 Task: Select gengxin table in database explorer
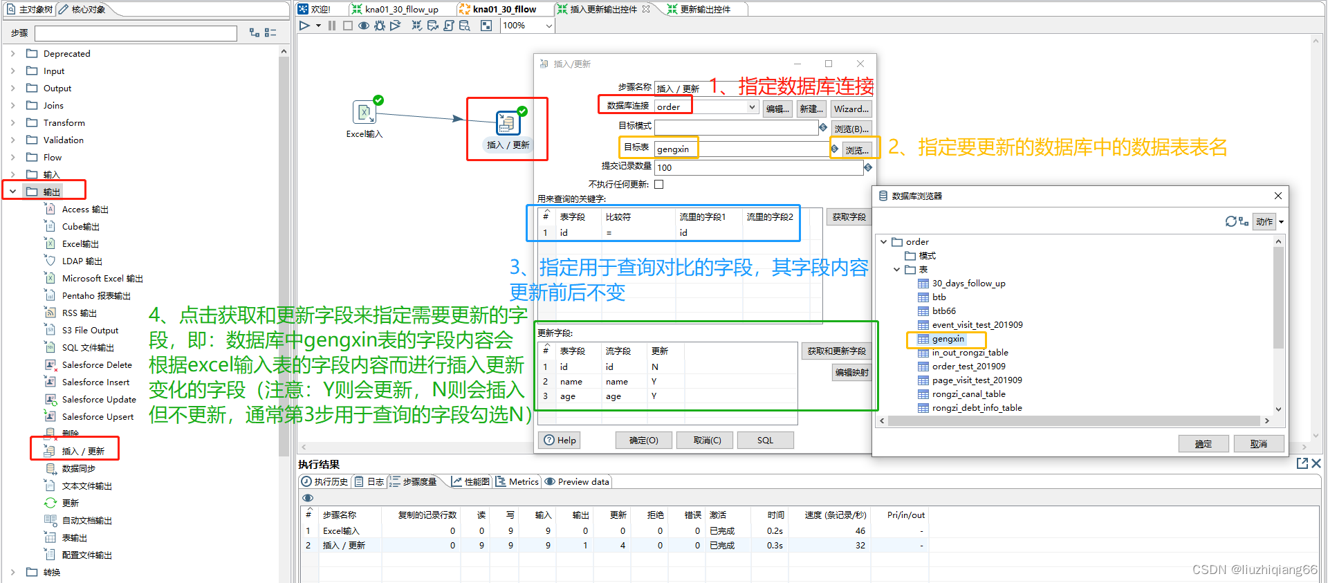pyautogui.click(x=948, y=339)
